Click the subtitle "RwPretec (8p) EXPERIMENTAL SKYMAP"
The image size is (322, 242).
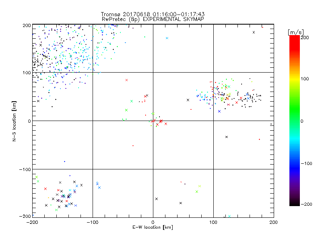click(153, 19)
